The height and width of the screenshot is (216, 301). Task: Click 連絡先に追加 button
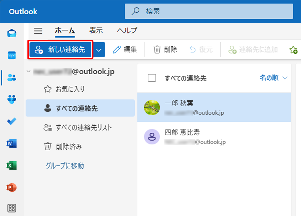(253, 50)
